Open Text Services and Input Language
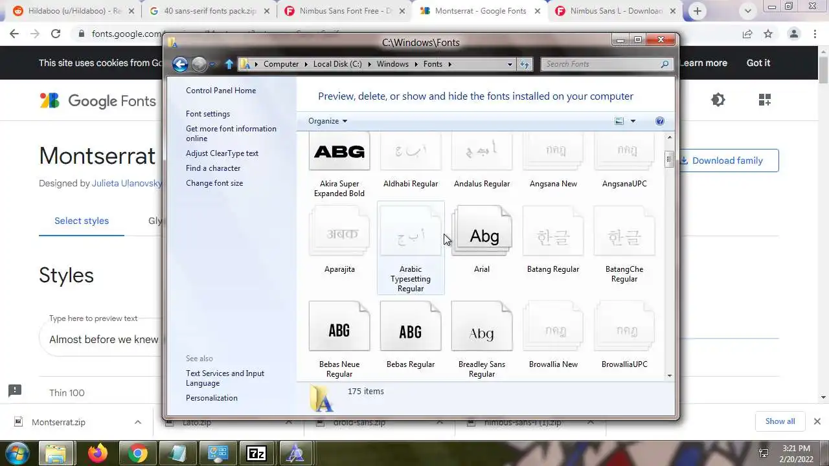 (225, 378)
